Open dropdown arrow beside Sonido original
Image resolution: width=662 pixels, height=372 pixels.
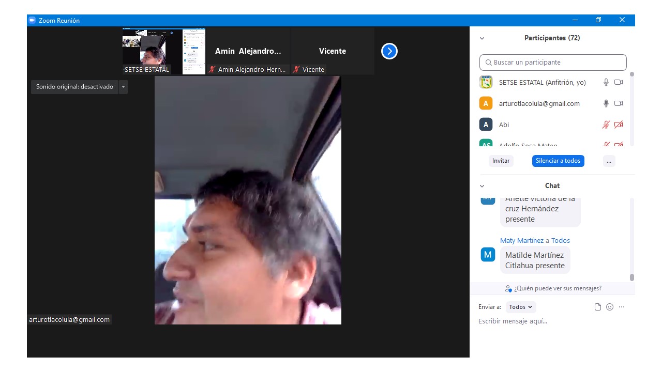(x=123, y=87)
